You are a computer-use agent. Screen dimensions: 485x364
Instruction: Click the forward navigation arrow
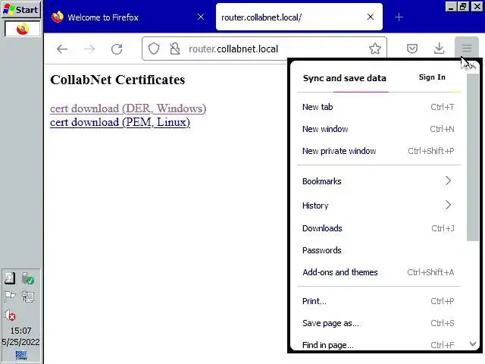coord(89,49)
